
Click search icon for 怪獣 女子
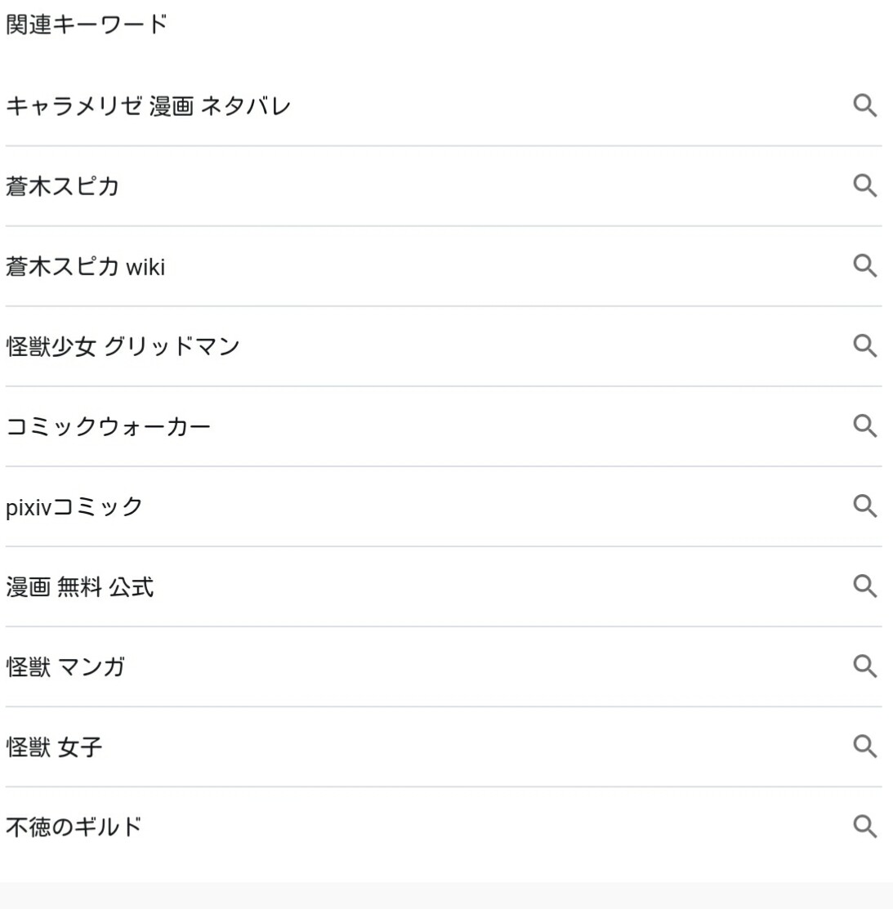coord(864,746)
